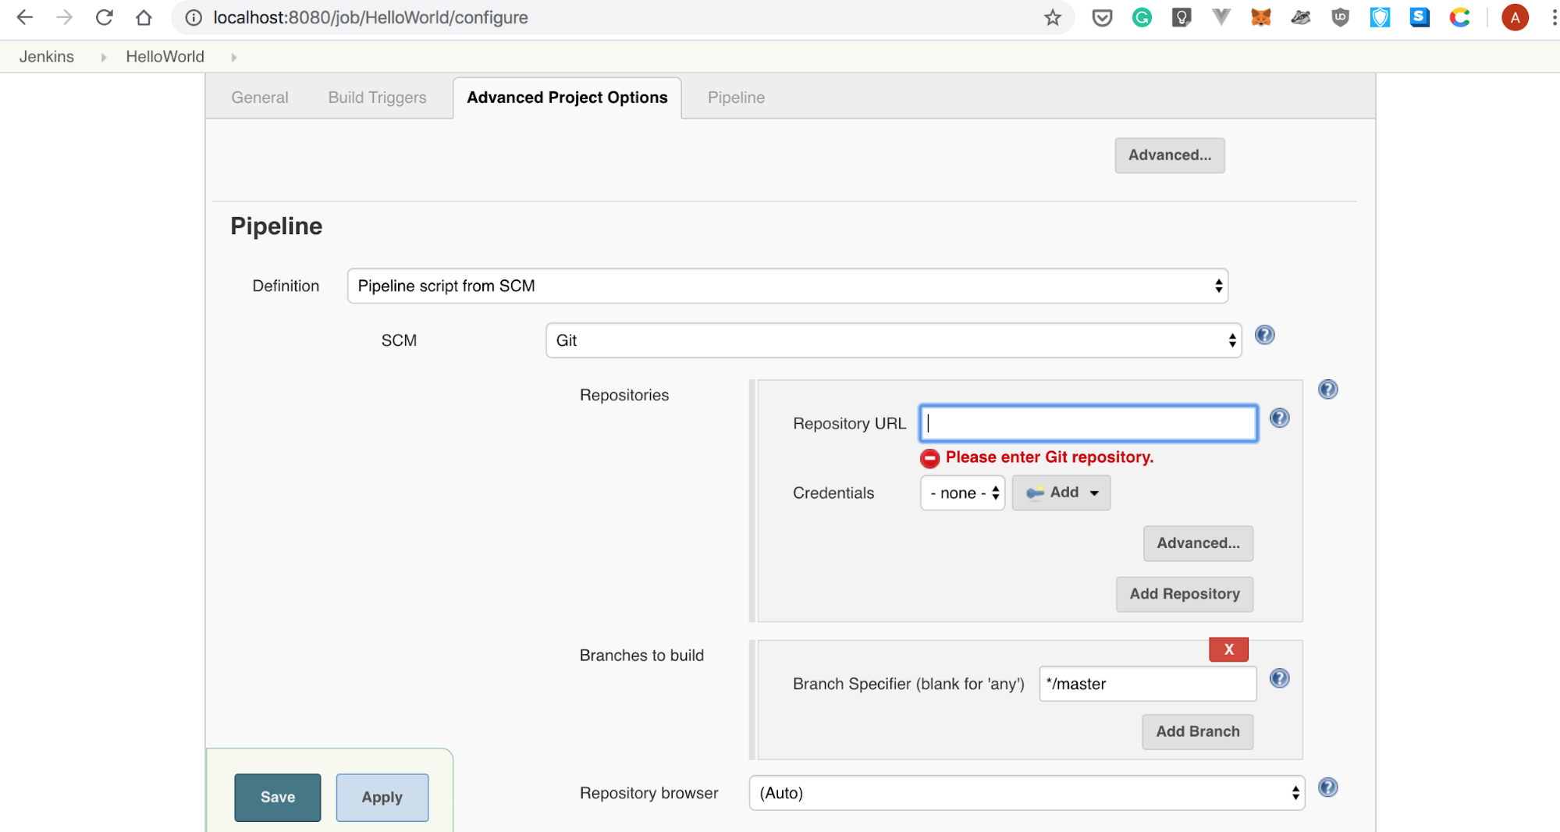This screenshot has height=832, width=1560.
Task: Switch to the Build Triggers tab
Action: click(377, 98)
